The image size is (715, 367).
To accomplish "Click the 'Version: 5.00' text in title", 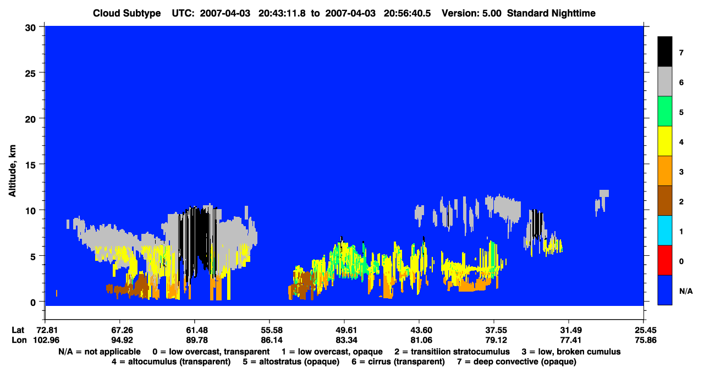I will coord(471,13).
